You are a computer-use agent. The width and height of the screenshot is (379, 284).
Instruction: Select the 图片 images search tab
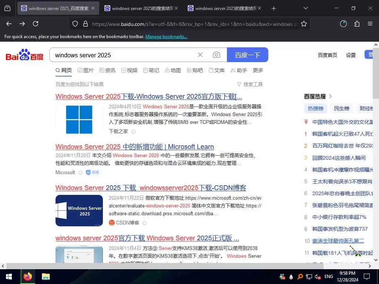85,70
